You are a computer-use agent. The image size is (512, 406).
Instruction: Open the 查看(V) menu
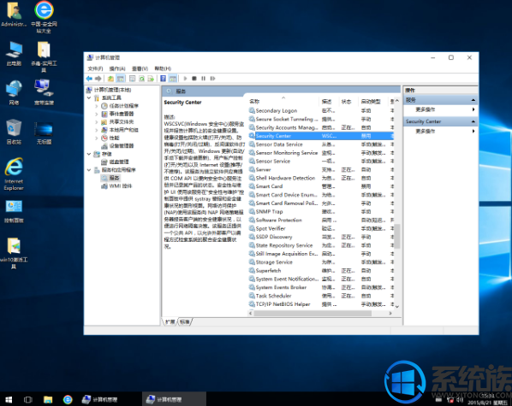[140, 68]
